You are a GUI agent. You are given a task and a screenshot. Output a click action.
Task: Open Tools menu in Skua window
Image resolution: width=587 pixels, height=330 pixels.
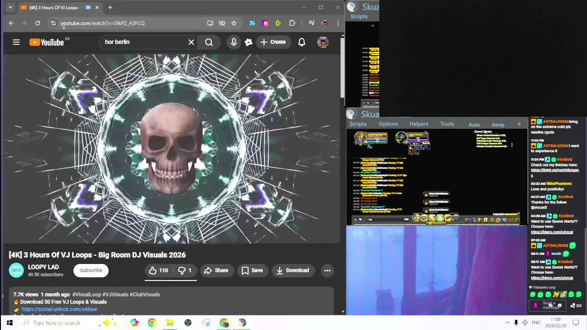447,124
